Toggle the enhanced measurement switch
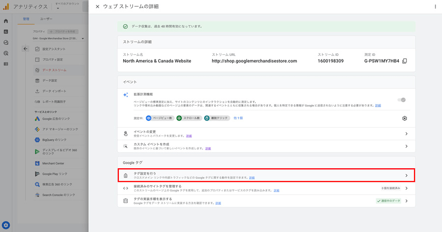Screen dimensions: 442x232 402,100
